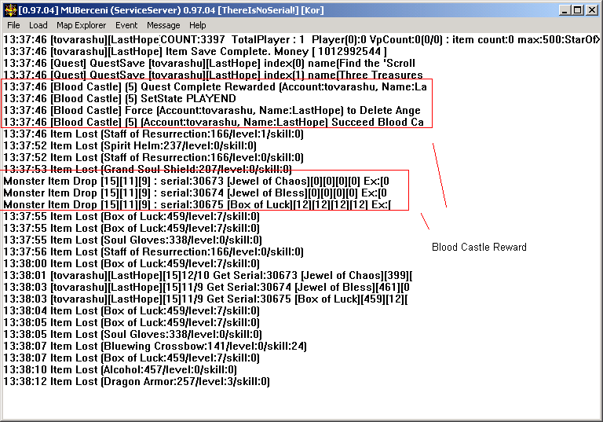Open the Help menu
Screen dimensions: 603x422
tap(198, 26)
